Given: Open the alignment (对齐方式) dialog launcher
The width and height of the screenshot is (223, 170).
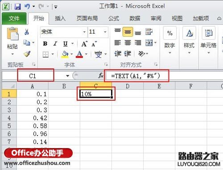Looking at the screenshot, I should click(156, 64).
